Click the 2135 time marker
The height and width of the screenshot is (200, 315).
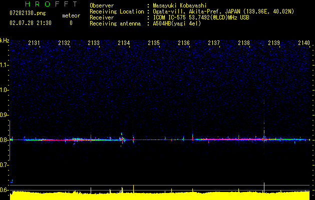coord(154,43)
